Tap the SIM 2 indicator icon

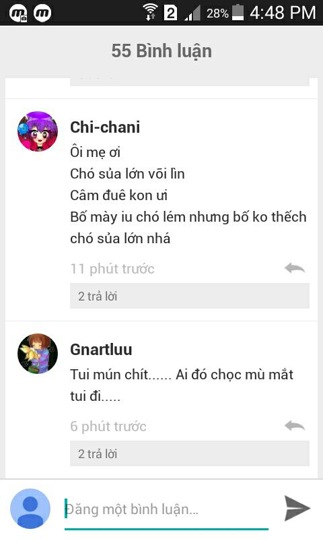(x=171, y=13)
